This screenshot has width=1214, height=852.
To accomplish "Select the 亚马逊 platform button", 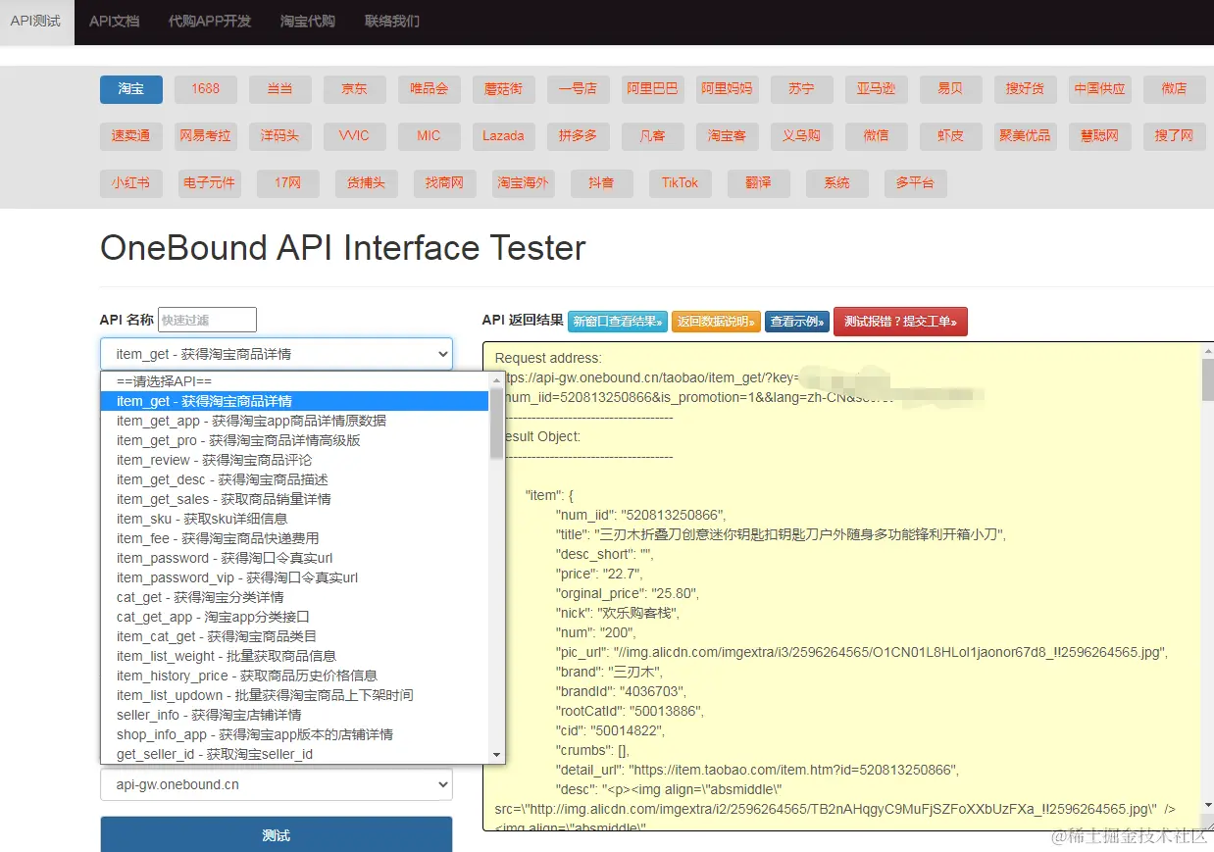I will pos(877,88).
